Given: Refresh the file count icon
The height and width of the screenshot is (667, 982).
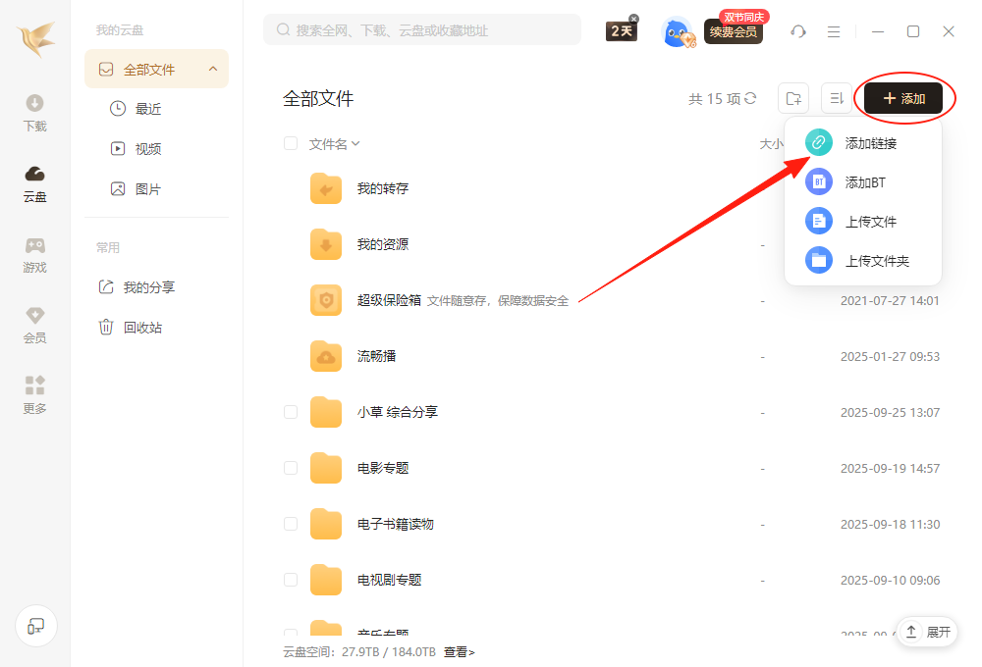Looking at the screenshot, I should [x=751, y=98].
